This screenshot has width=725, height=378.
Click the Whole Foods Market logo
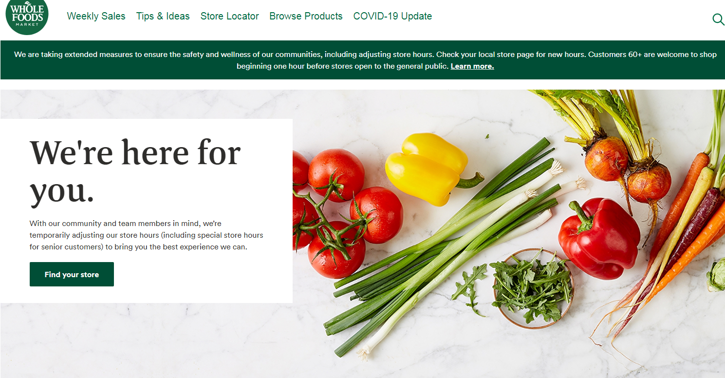27,17
